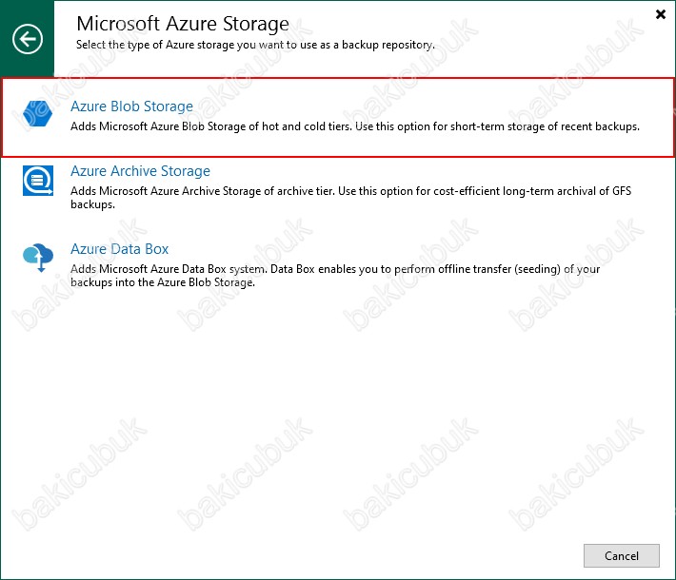Click 'backups into the Azure Blob Storage' text line
The image size is (676, 580).
(163, 282)
